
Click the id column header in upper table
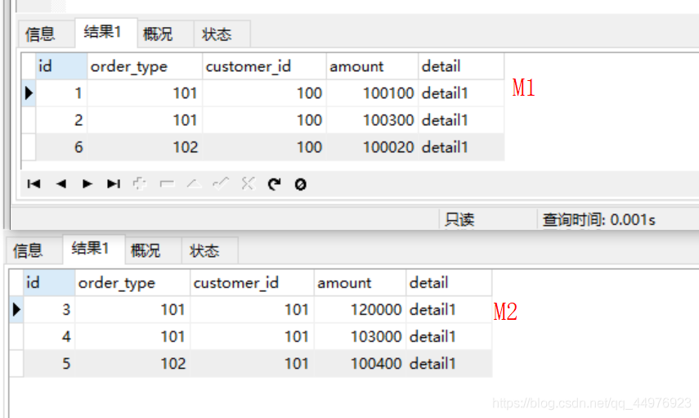click(61, 66)
